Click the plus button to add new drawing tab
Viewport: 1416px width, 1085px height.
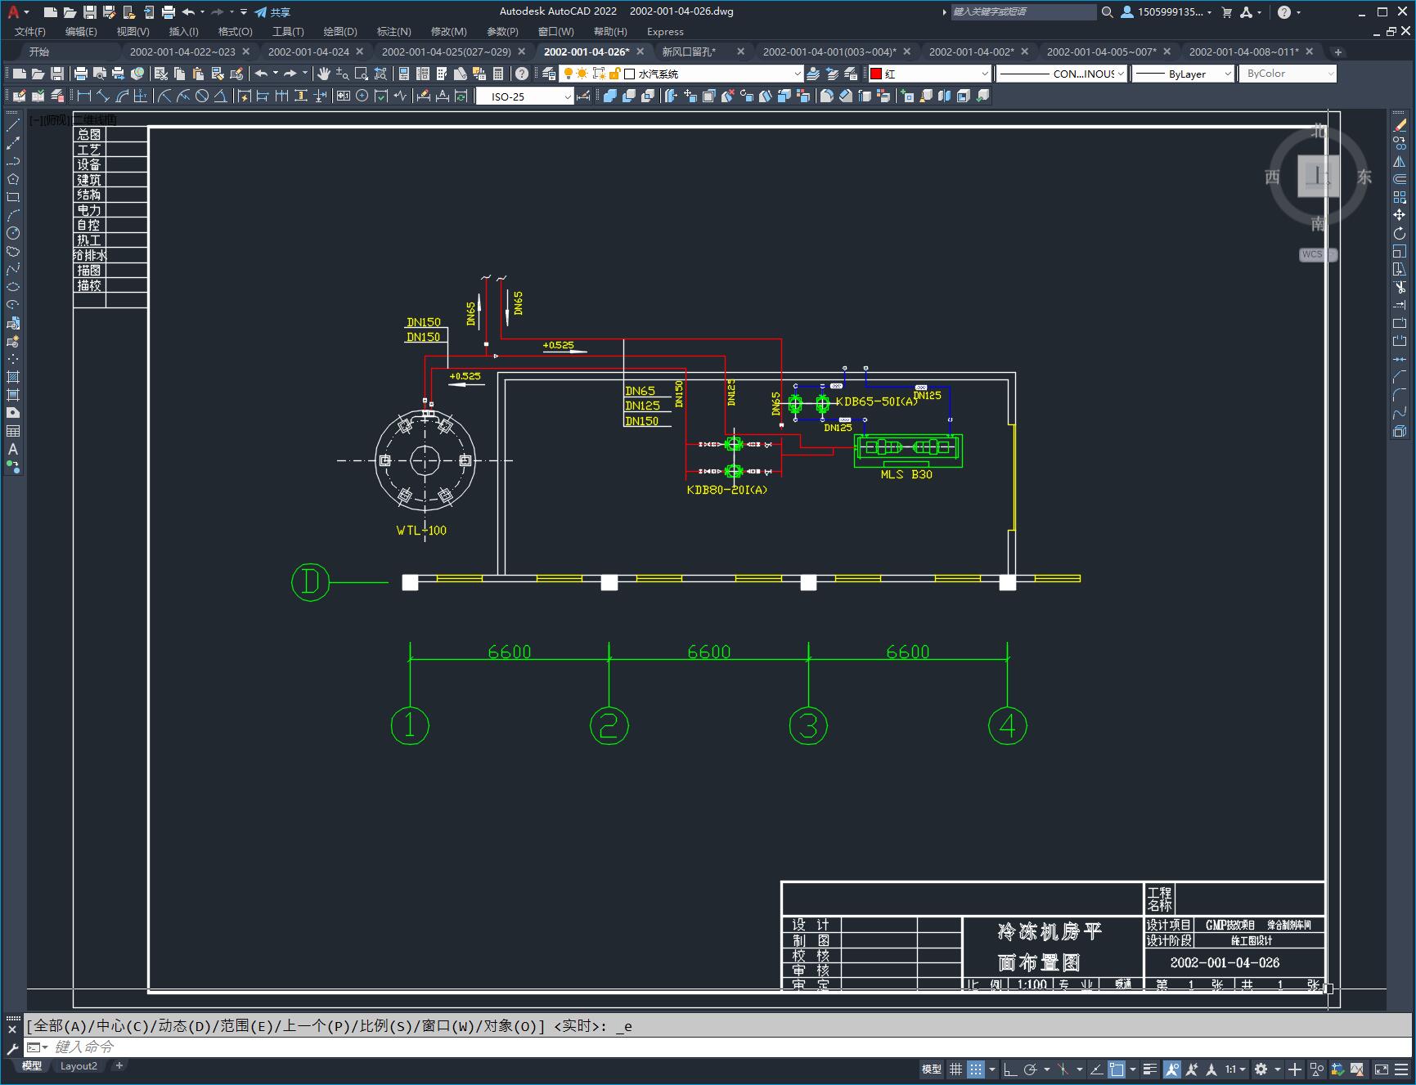1338,52
